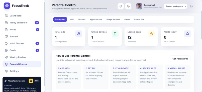Toggle dark mode moon icon
The height and width of the screenshot is (92, 202).
128,6
